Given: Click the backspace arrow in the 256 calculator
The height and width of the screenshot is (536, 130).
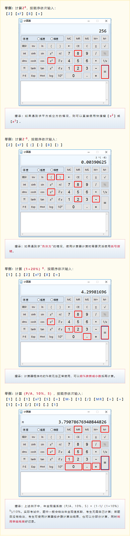Looking at the screenshot, I should point(69,46).
